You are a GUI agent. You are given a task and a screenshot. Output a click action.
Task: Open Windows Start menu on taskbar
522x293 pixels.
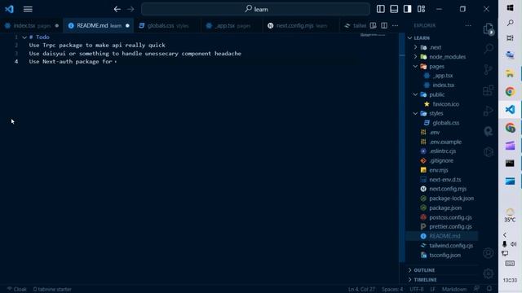pyautogui.click(x=510, y=7)
